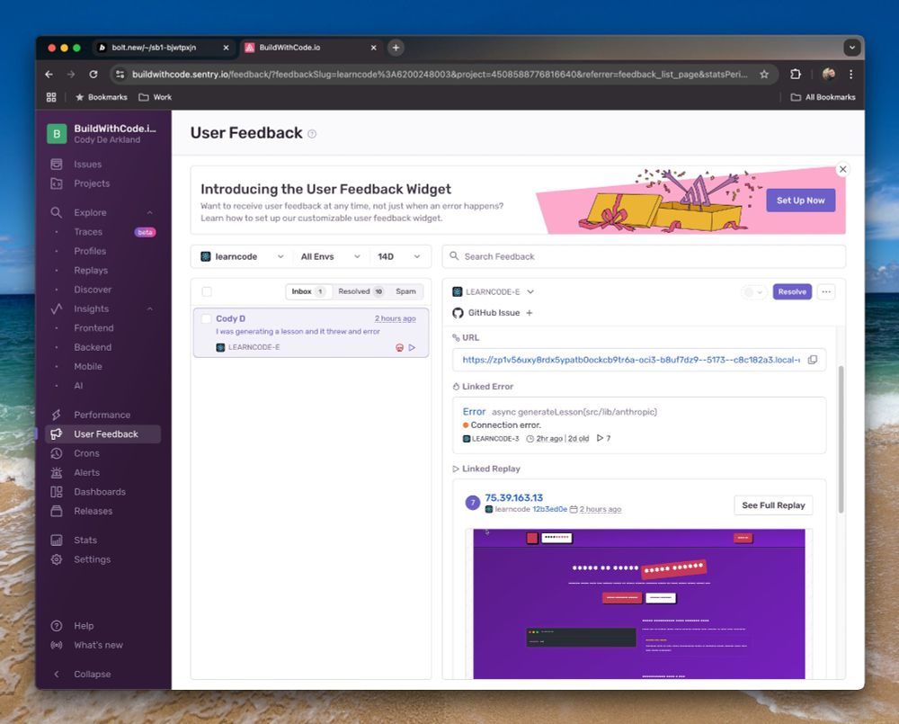Open Issues in the Sentry sidebar
Screen dimensions: 899x724
(87, 164)
